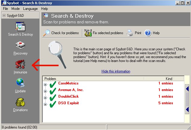Image resolution: width=191 pixels, height=130 pixels.
Task: Open the Recovery first-aid kit icon
Action: [20, 45]
